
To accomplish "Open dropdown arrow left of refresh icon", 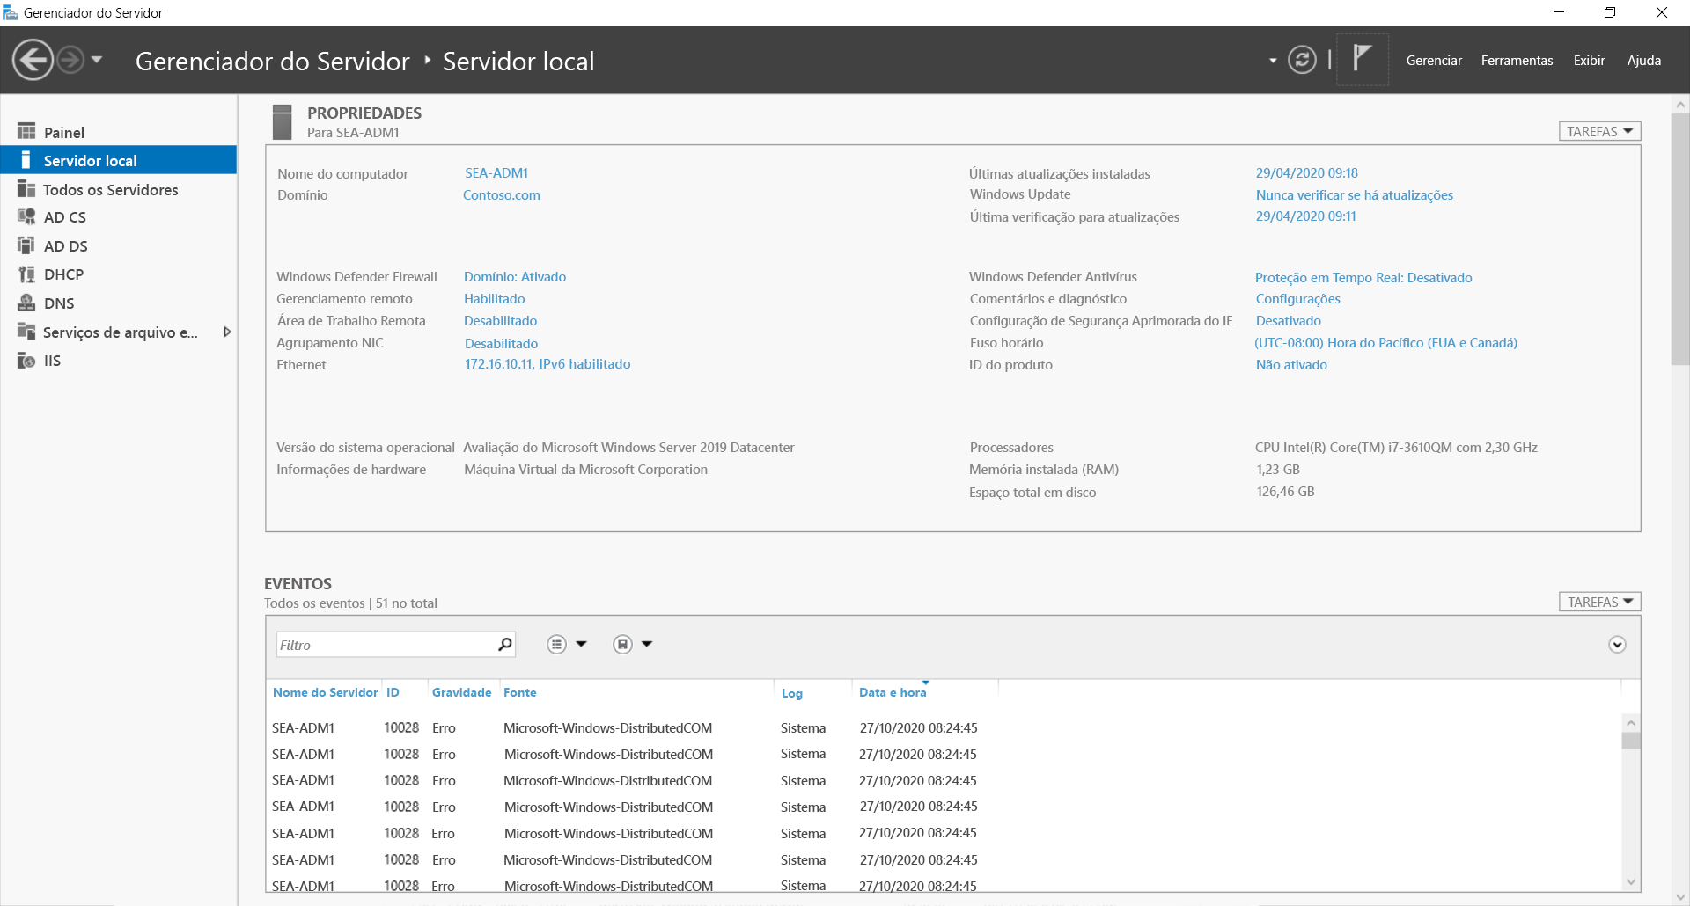I will (1273, 61).
